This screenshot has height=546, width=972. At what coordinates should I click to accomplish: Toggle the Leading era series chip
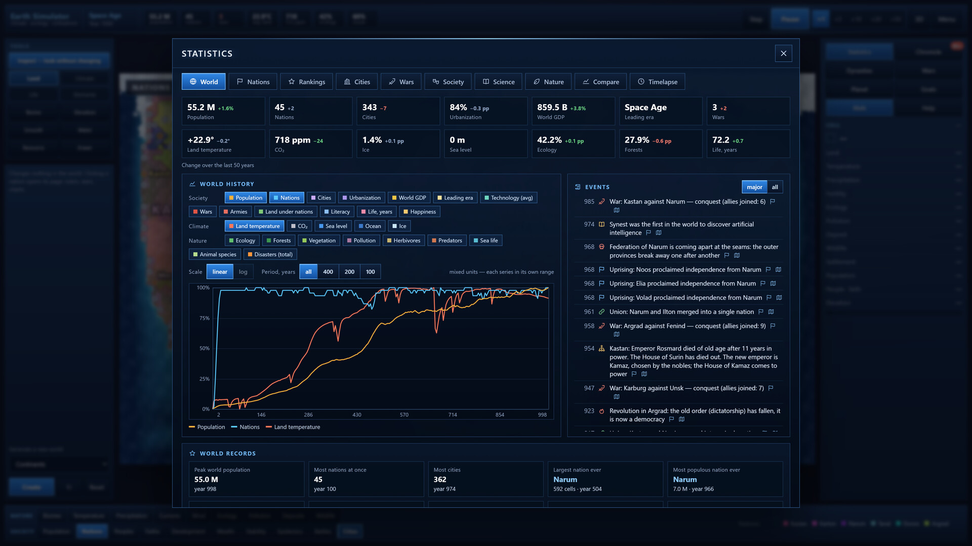[455, 198]
